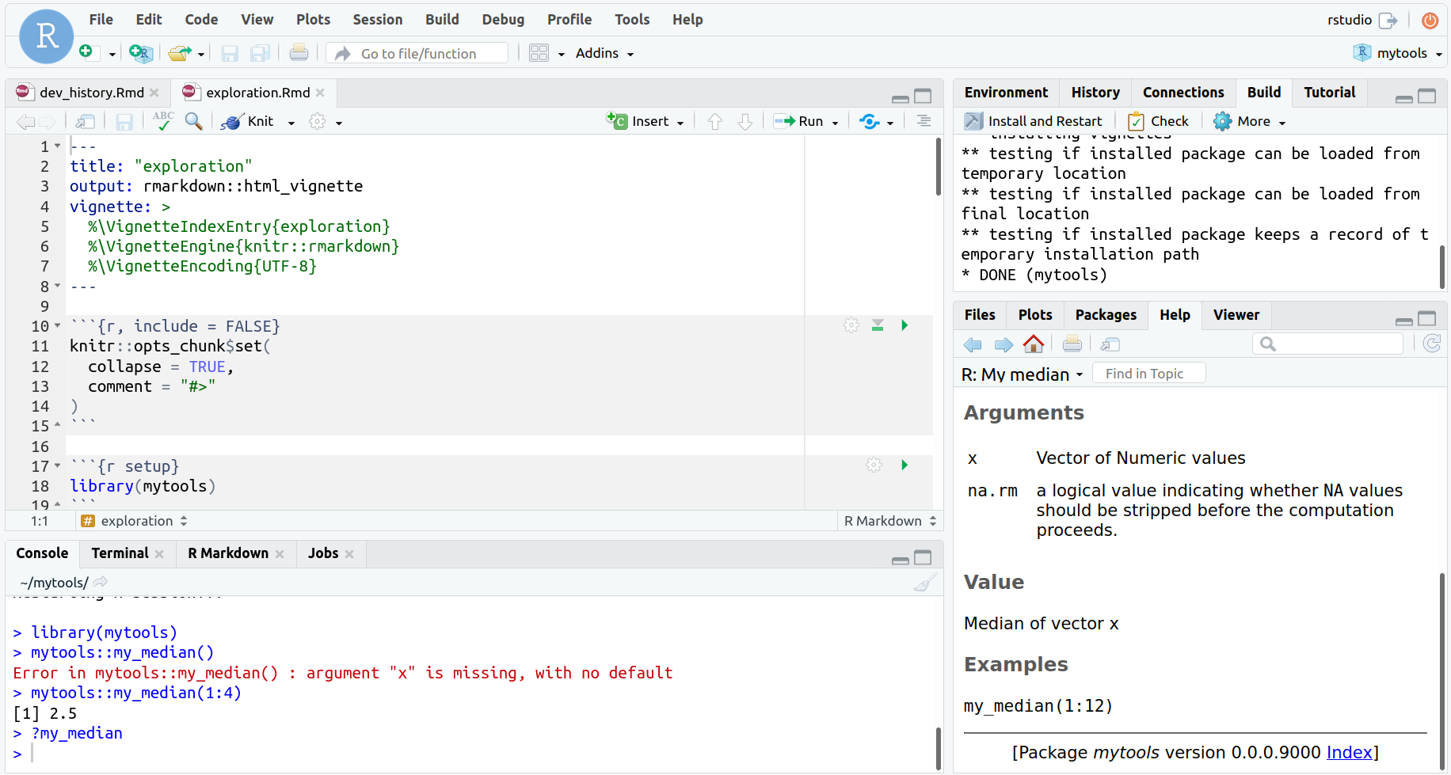
Task: Open mytools project dropdown menu
Action: tap(1397, 53)
